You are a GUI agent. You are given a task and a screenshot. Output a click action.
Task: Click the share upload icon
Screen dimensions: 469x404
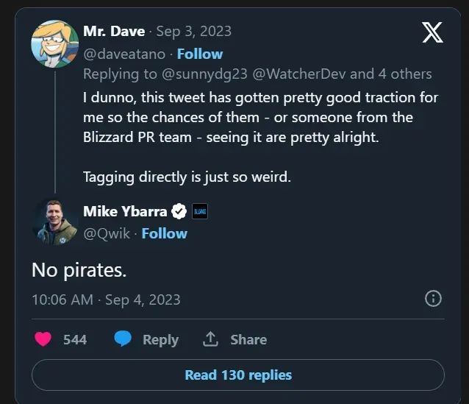pyautogui.click(x=210, y=339)
